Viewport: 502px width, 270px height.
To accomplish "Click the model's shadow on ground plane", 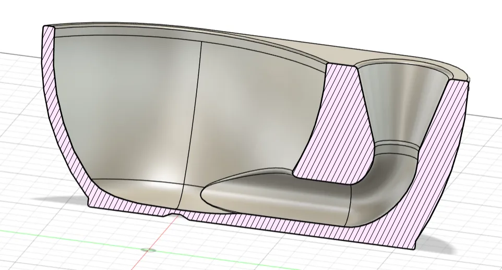I will click(x=439, y=245).
